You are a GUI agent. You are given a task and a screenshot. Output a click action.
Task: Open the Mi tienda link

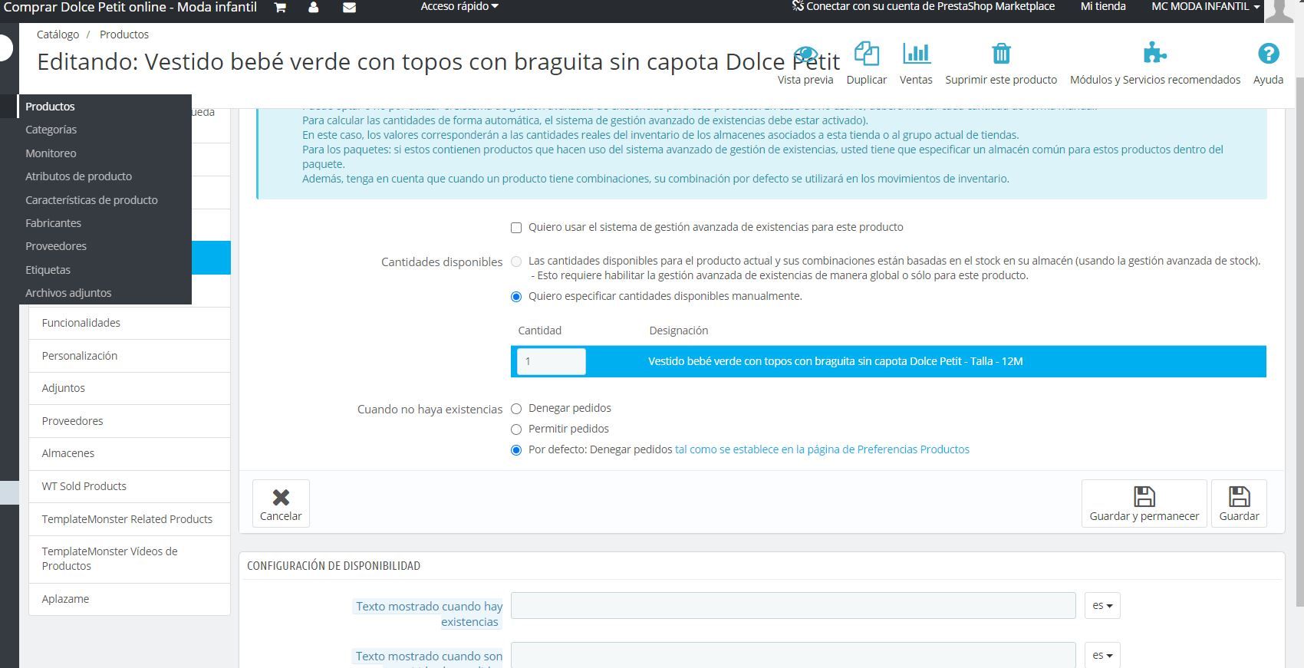1103,7
